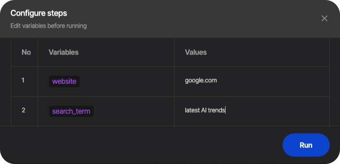This screenshot has width=340, height=164.
Task: Edit the google.com value field
Action: pyautogui.click(x=252, y=81)
